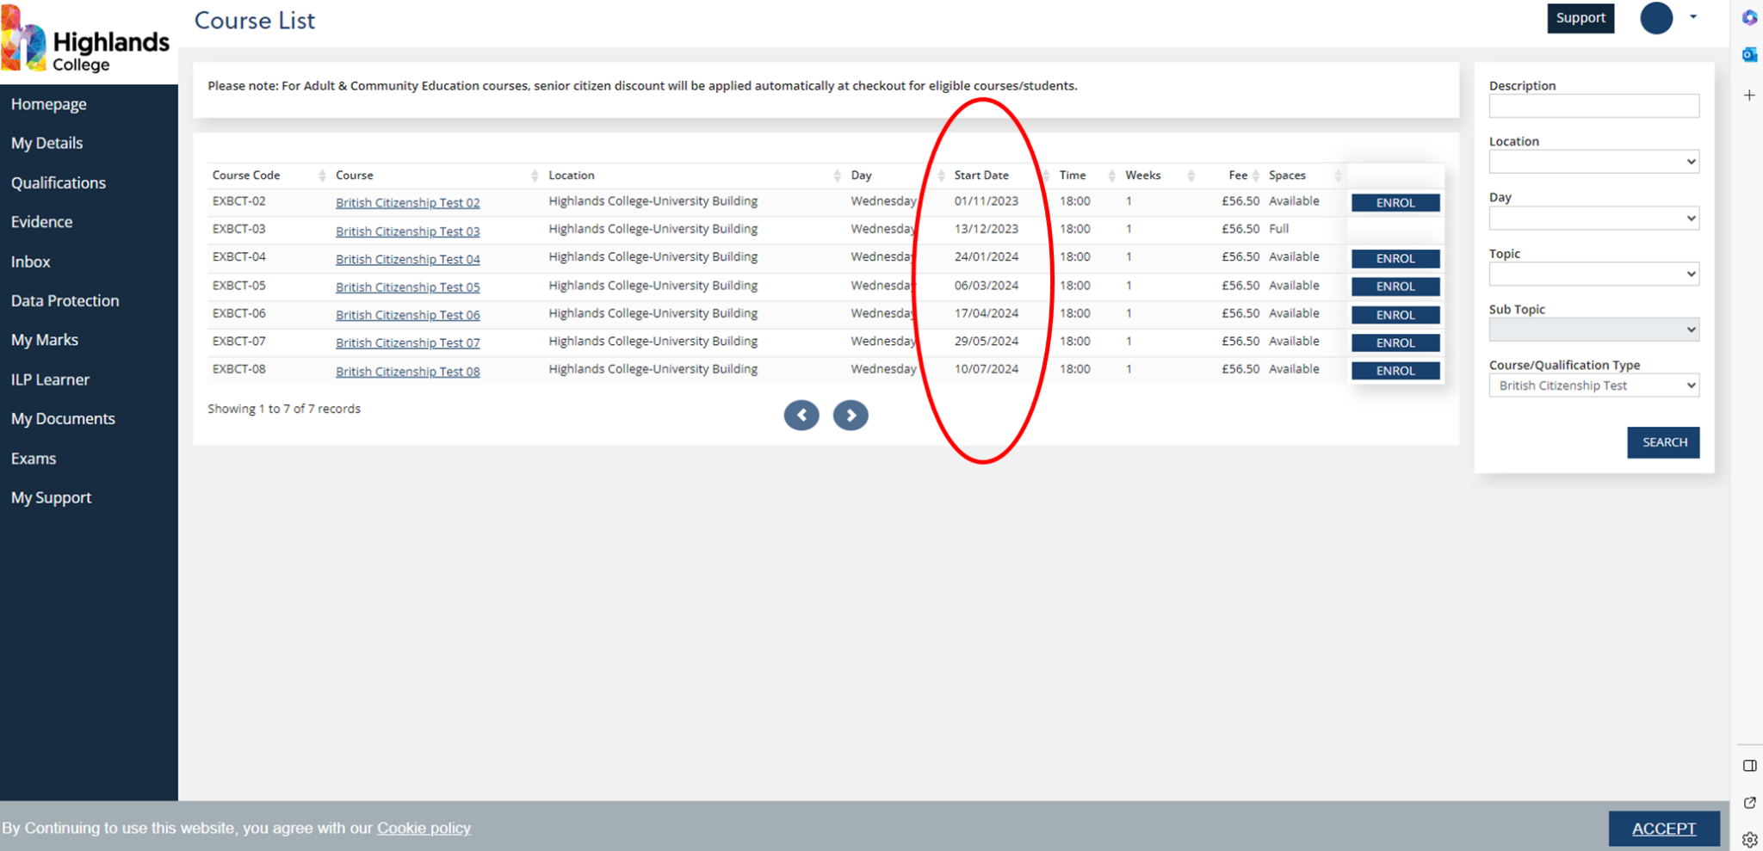Open the Cookie policy link

[424, 828]
